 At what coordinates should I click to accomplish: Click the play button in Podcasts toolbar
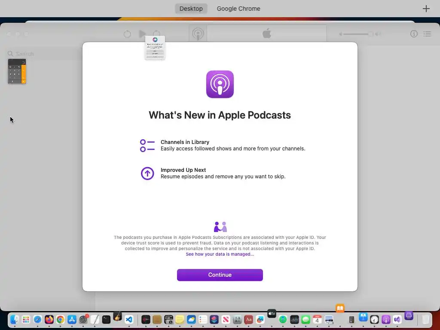pos(142,34)
